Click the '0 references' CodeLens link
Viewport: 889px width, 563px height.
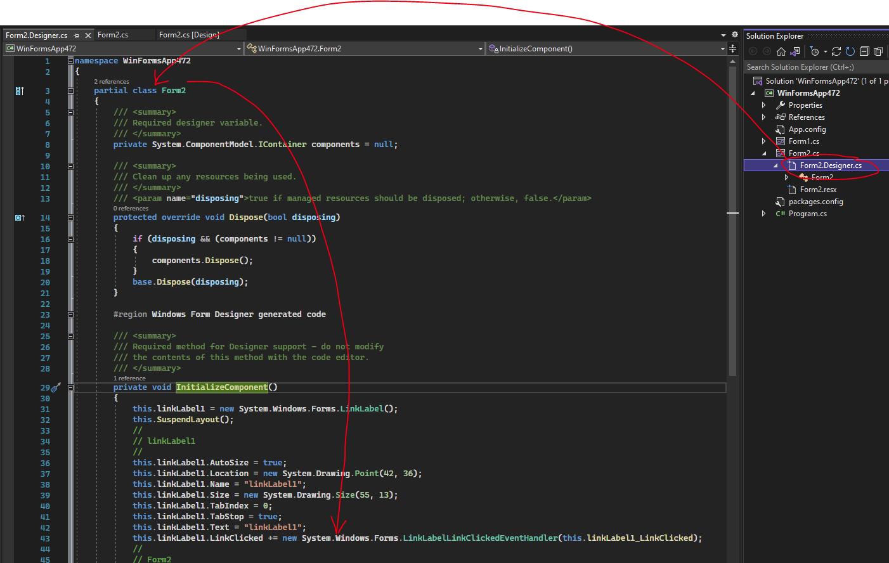[x=131, y=209]
